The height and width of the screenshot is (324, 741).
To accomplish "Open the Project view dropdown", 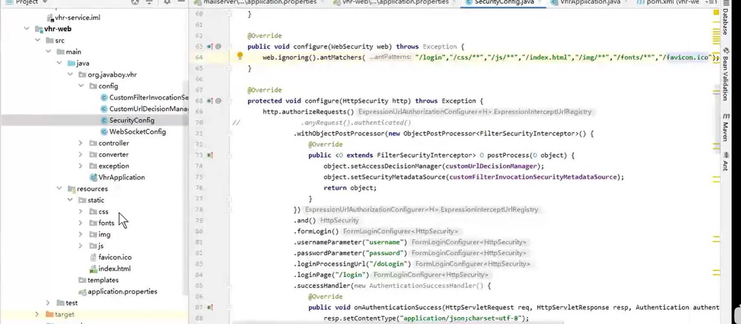I will click(45, 2).
